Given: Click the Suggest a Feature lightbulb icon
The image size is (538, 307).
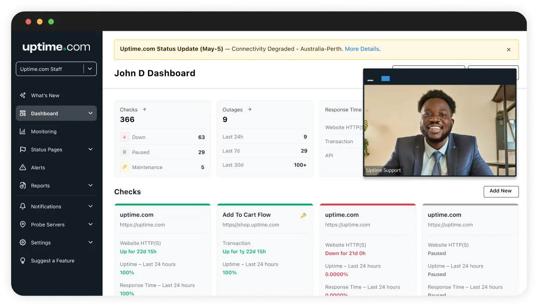Looking at the screenshot, I should pos(23,261).
